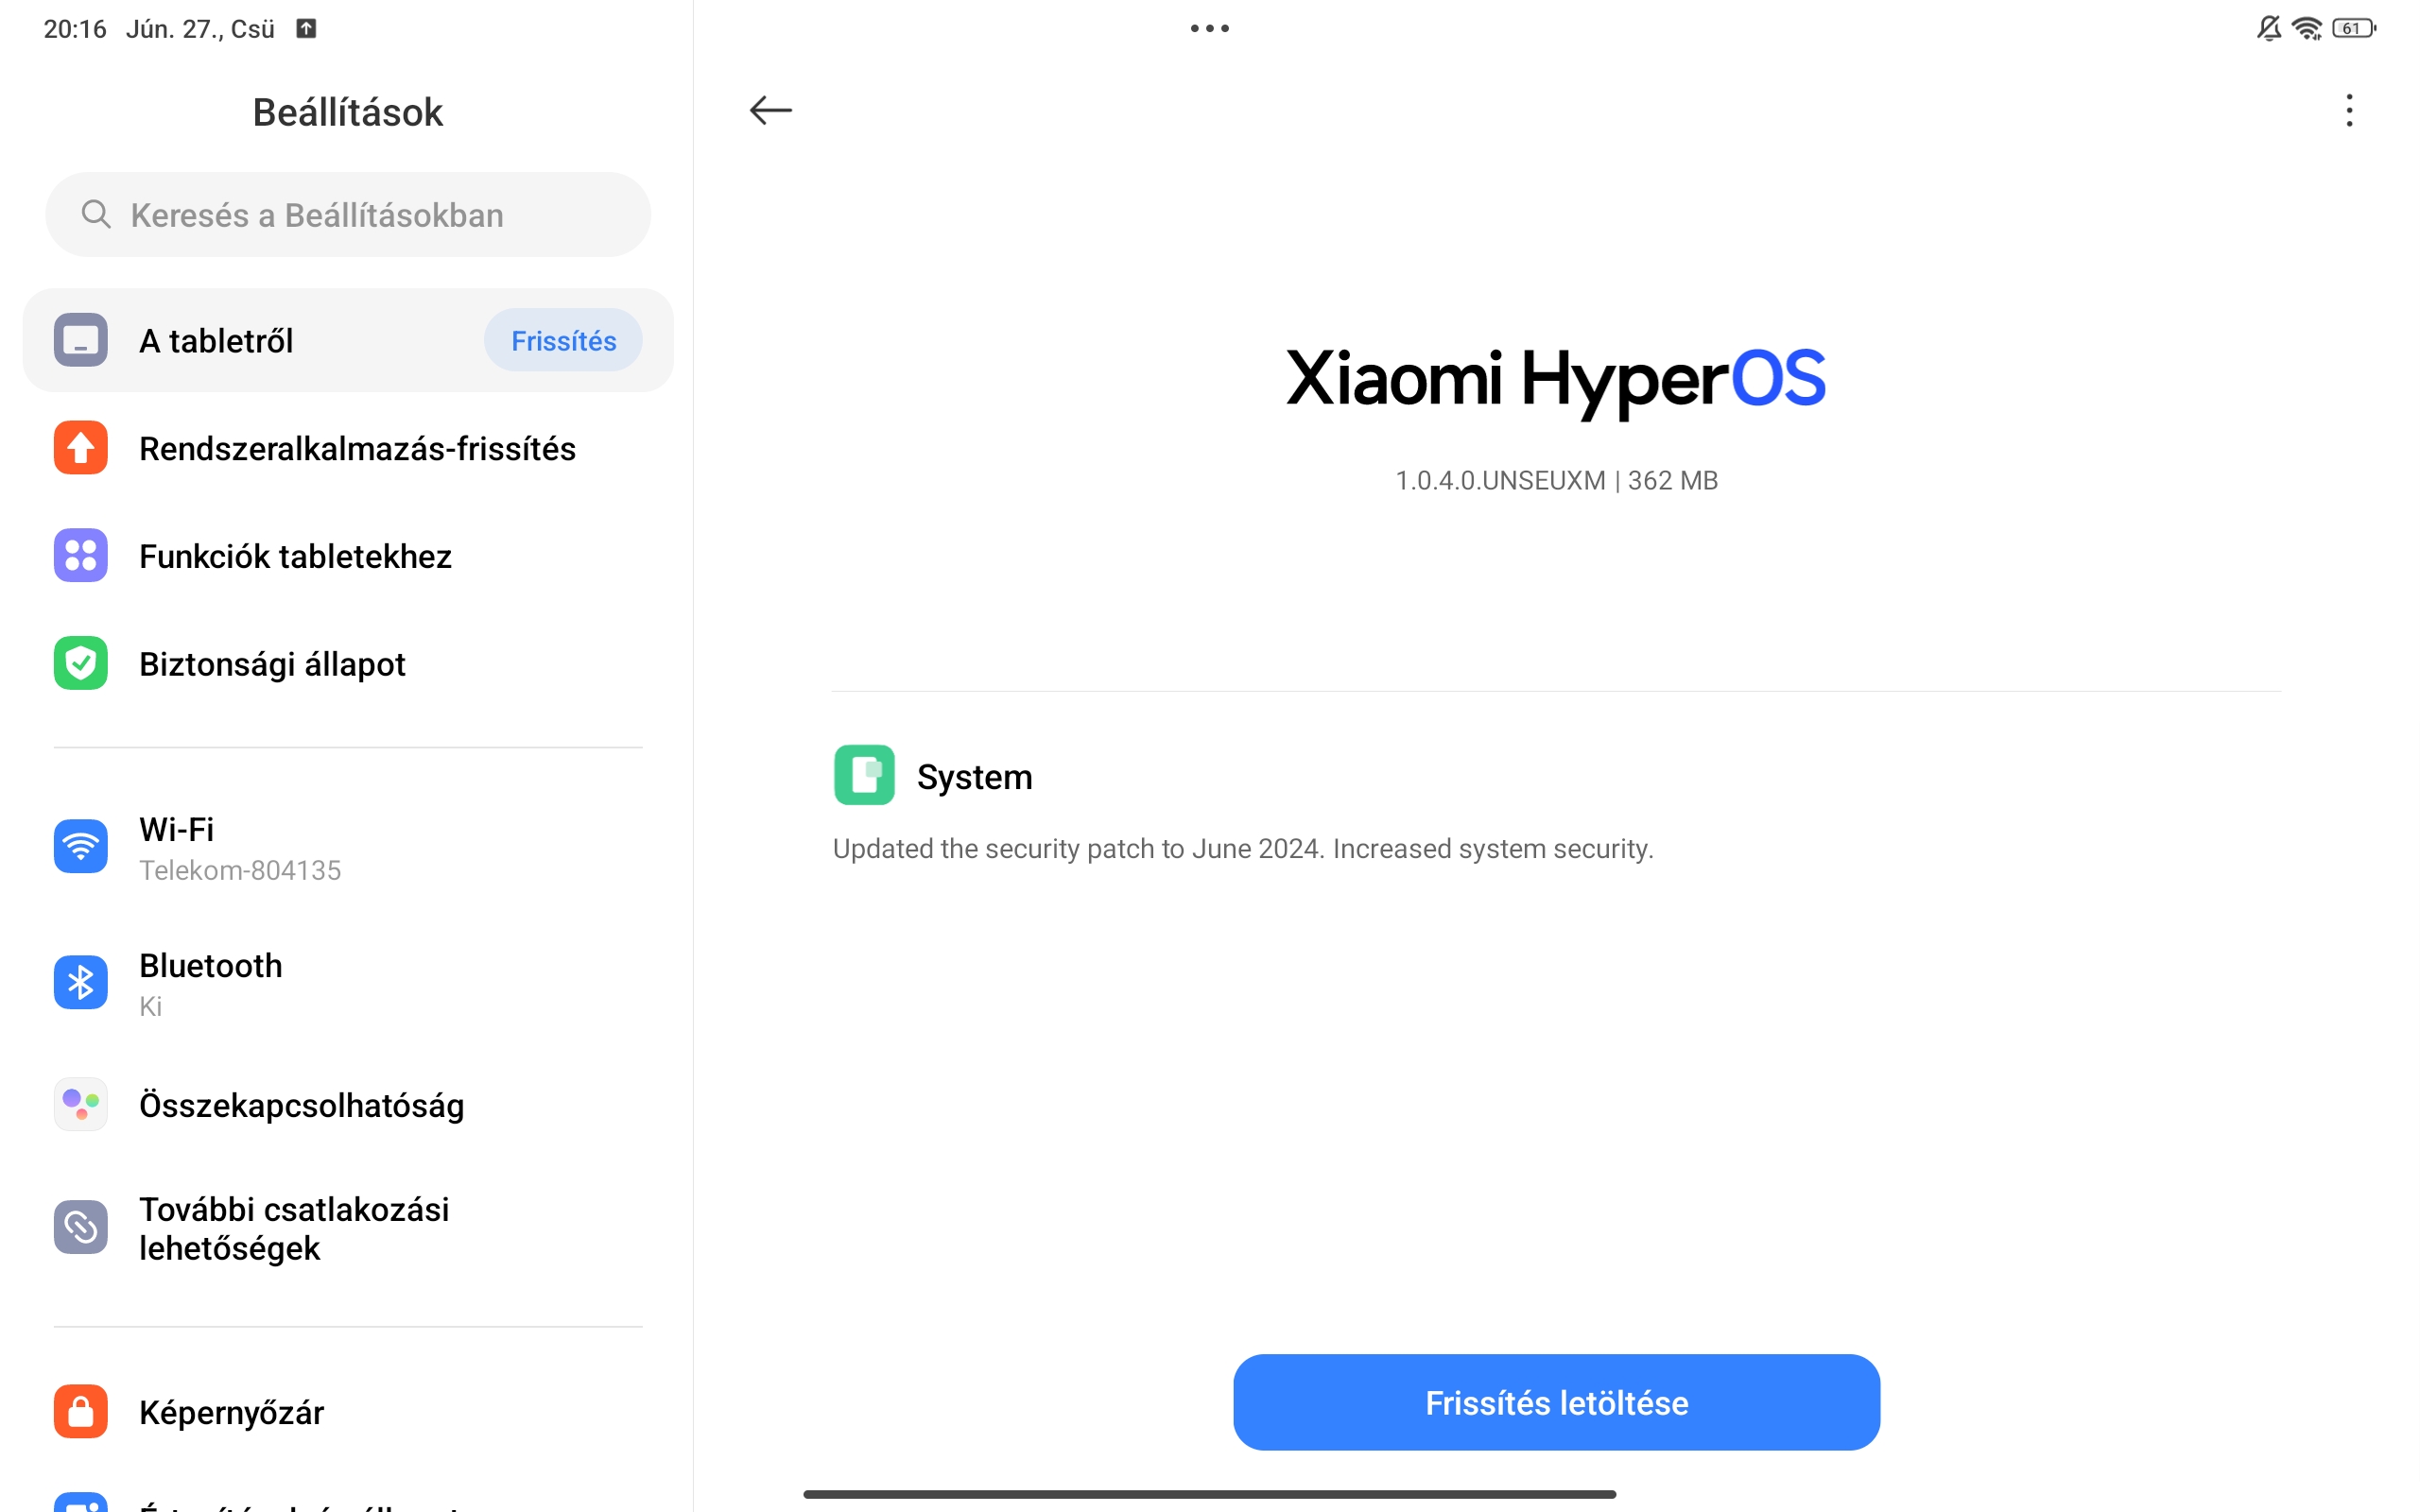Open Rendszeralkalmazás-frissítés entry
Screen dimensions: 2420x1512
348,448
